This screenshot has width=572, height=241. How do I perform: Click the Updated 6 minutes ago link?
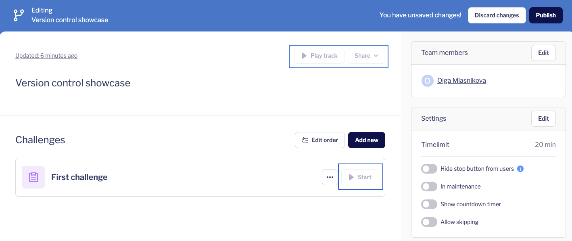(46, 56)
